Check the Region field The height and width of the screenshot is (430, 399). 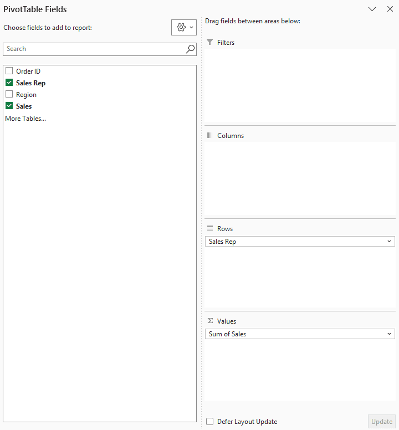point(9,94)
